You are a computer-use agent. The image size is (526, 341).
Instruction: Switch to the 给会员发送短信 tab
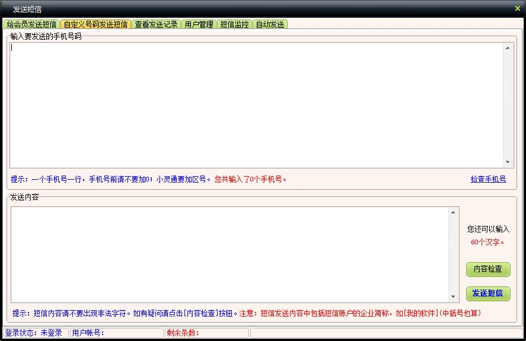click(31, 24)
